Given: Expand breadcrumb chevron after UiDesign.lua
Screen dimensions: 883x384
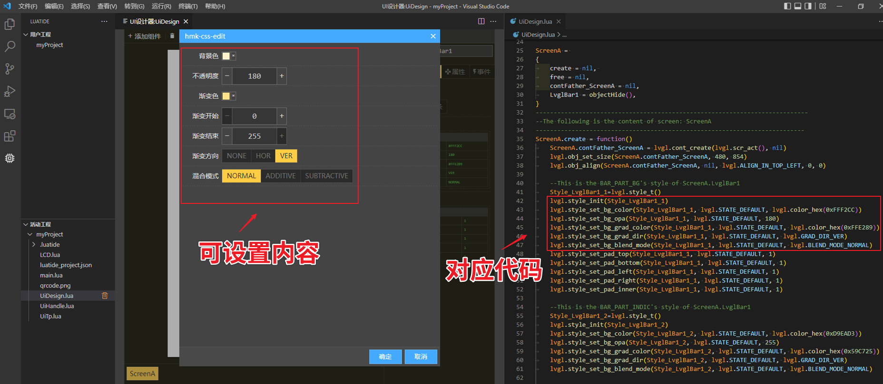Looking at the screenshot, I should coord(559,35).
